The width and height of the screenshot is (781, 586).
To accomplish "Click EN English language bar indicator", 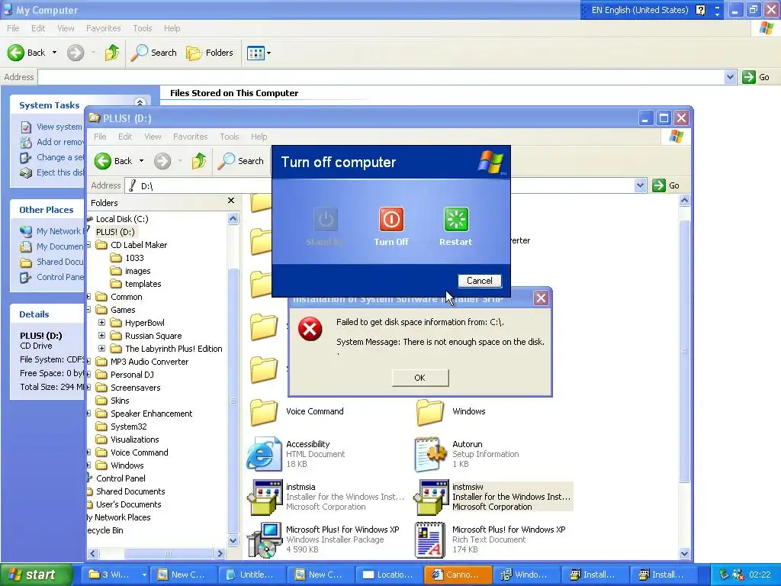I will [639, 10].
